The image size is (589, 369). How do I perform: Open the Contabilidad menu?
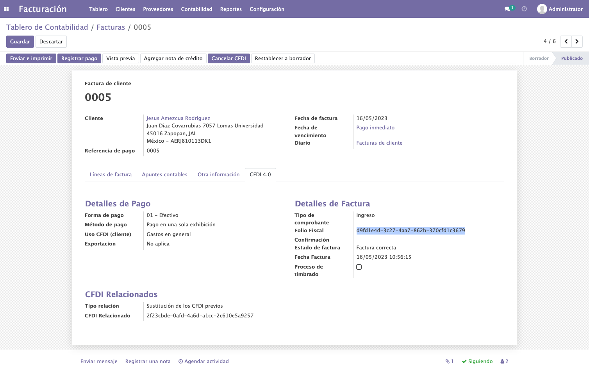pos(197,9)
